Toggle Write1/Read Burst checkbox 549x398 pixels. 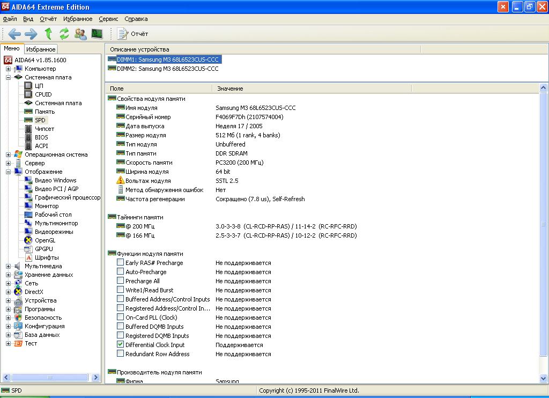(x=120, y=290)
